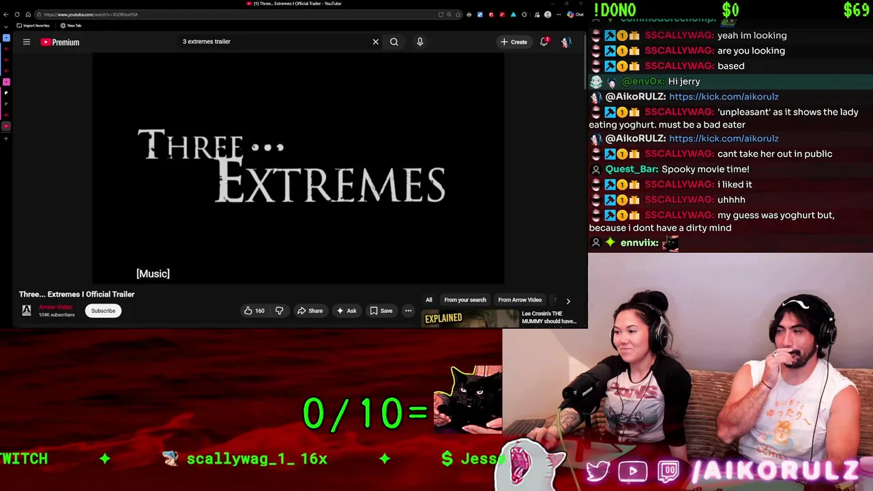Click the black cat image overlay
Image resolution: width=873 pixels, height=491 pixels.
[469, 400]
